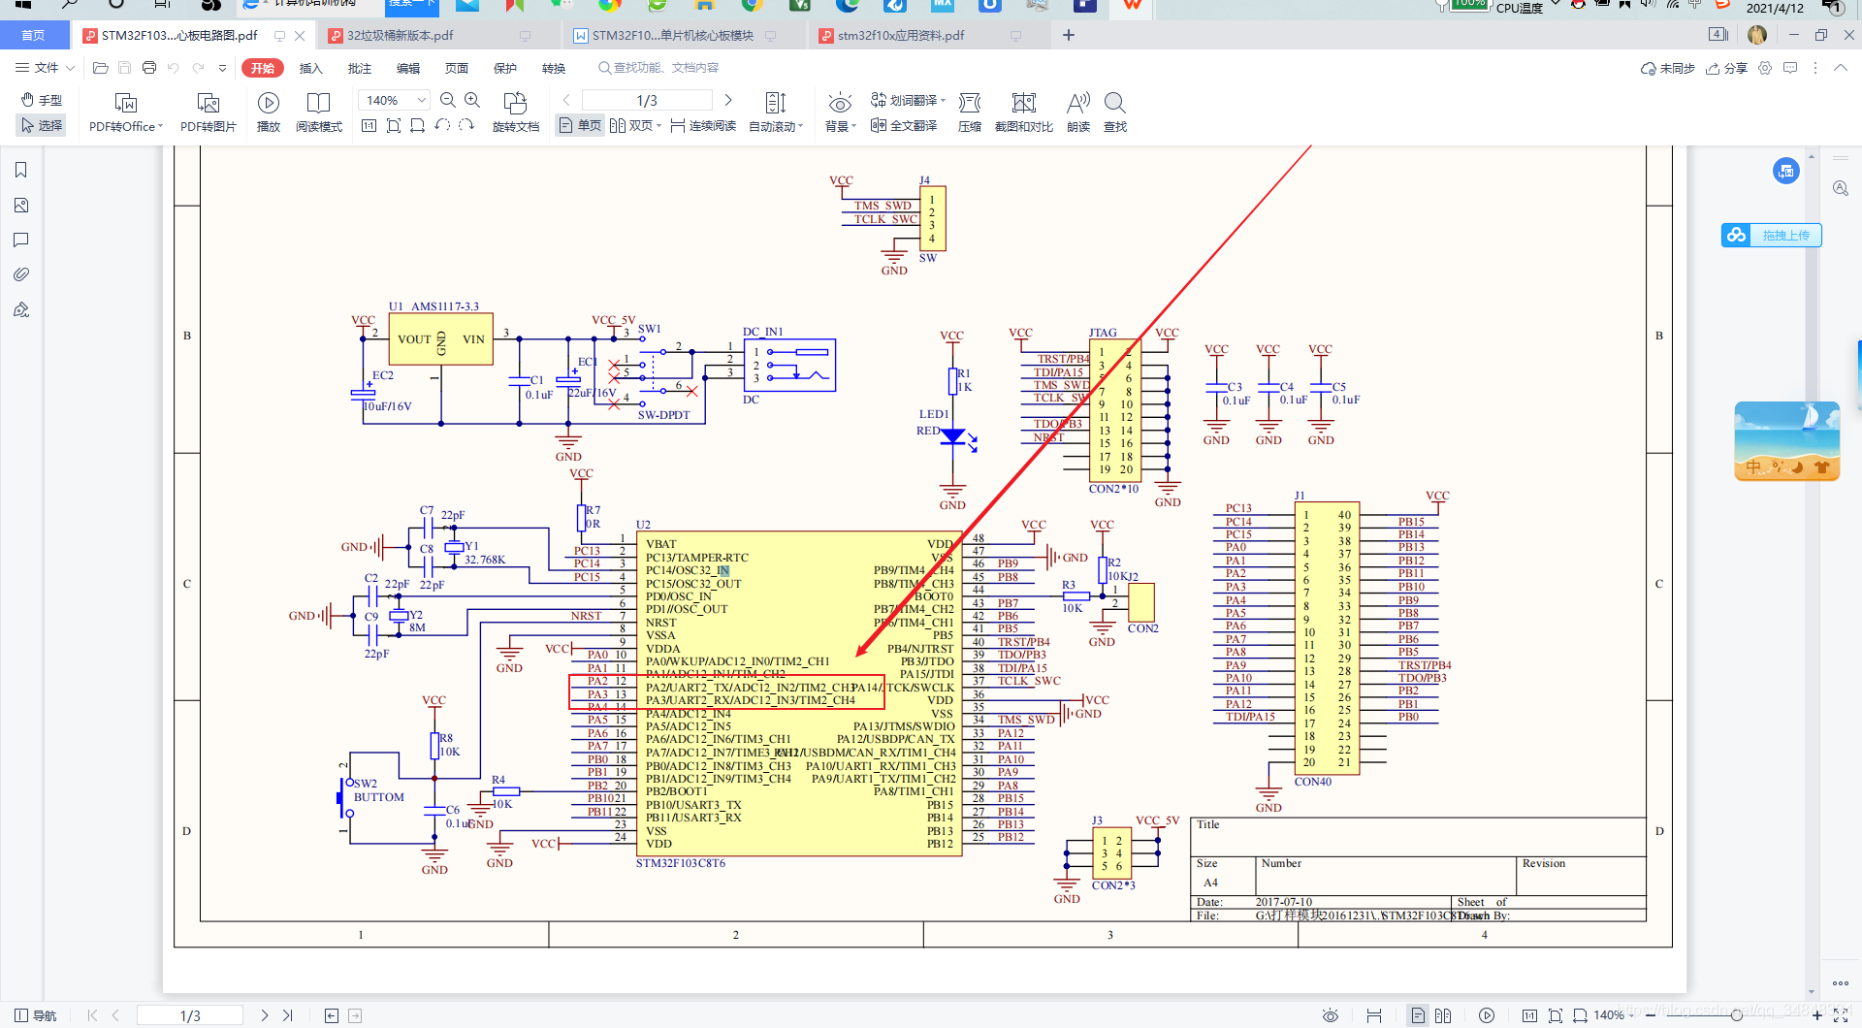The height and width of the screenshot is (1028, 1862).
Task: Expand the quick access toolbar options
Action: tap(222, 68)
